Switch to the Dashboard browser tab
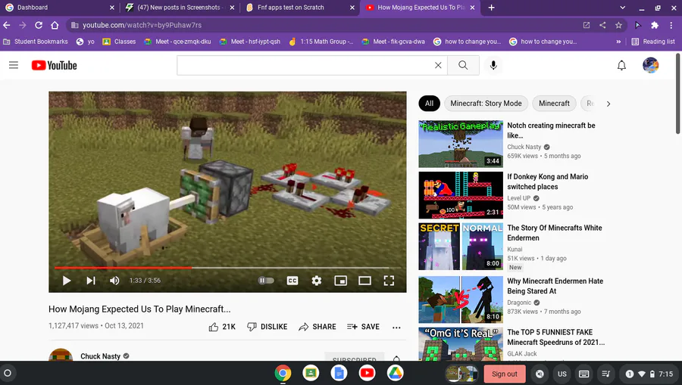Image resolution: width=682 pixels, height=385 pixels. click(x=60, y=8)
